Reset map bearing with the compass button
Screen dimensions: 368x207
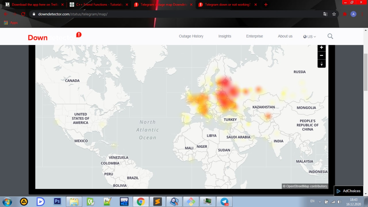pyautogui.click(x=321, y=63)
